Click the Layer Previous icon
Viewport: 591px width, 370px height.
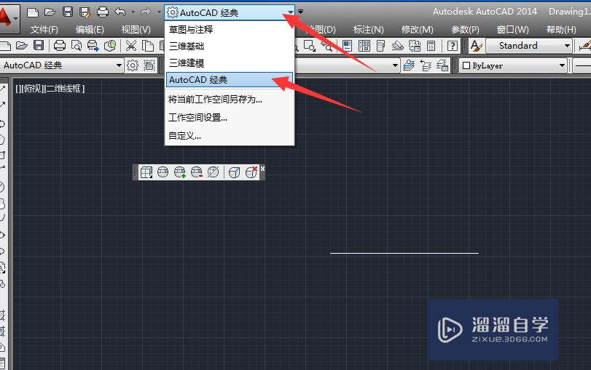426,66
